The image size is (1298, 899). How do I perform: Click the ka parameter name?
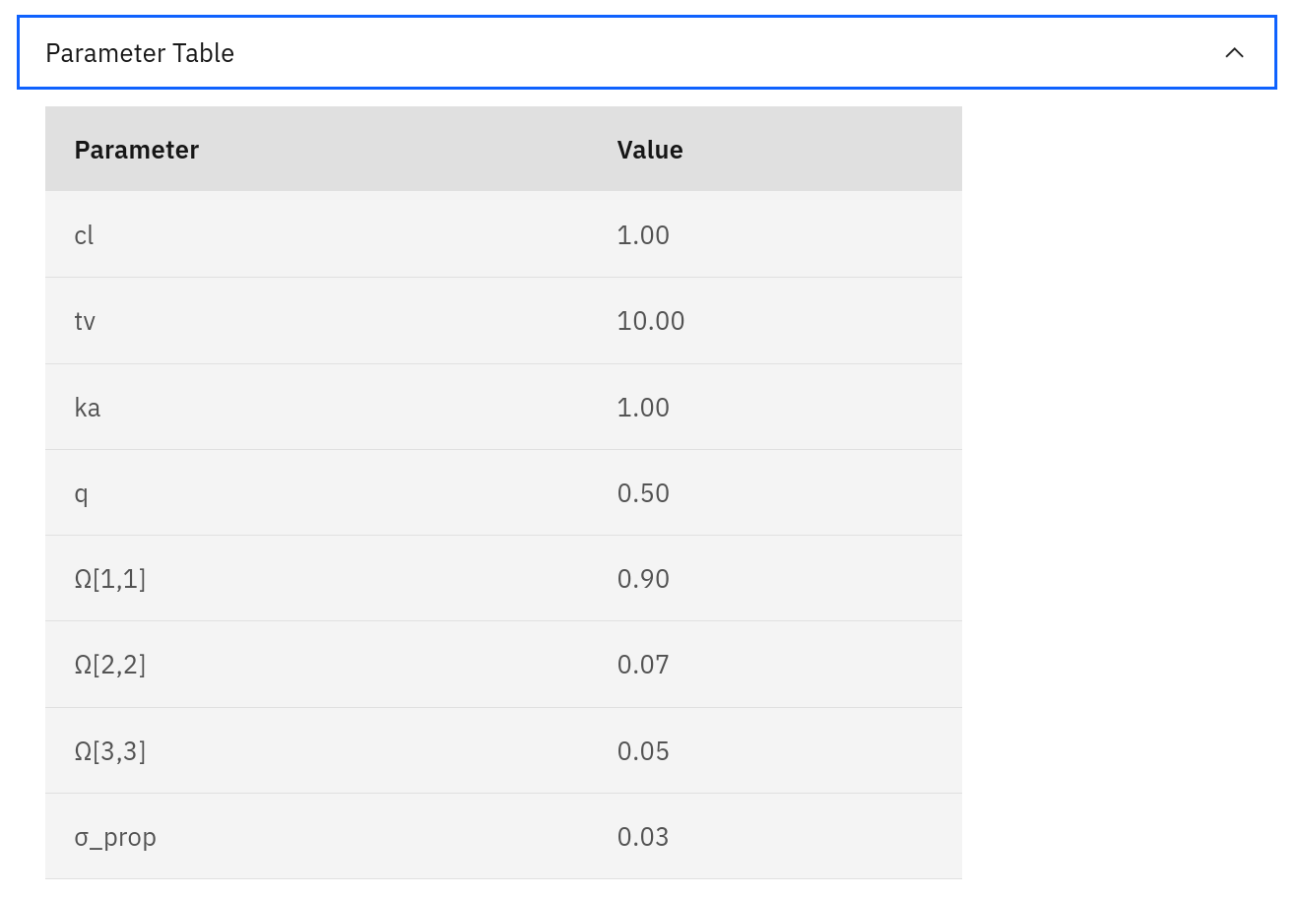point(88,408)
